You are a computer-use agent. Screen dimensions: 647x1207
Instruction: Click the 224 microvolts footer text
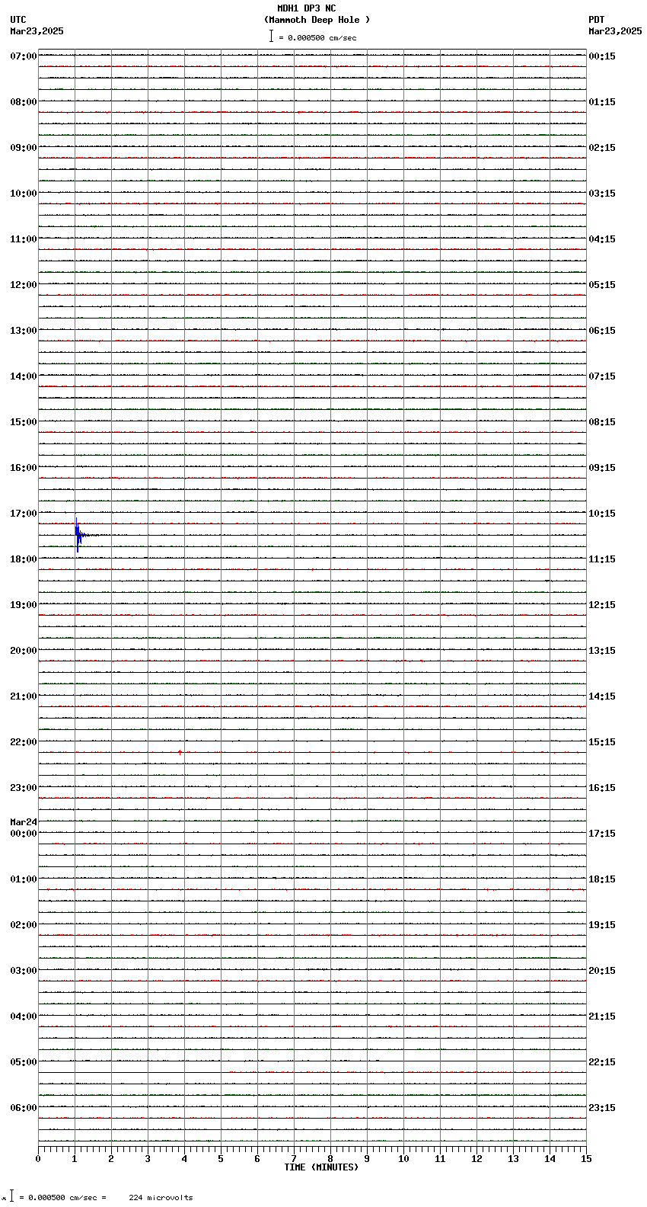coord(161,1198)
